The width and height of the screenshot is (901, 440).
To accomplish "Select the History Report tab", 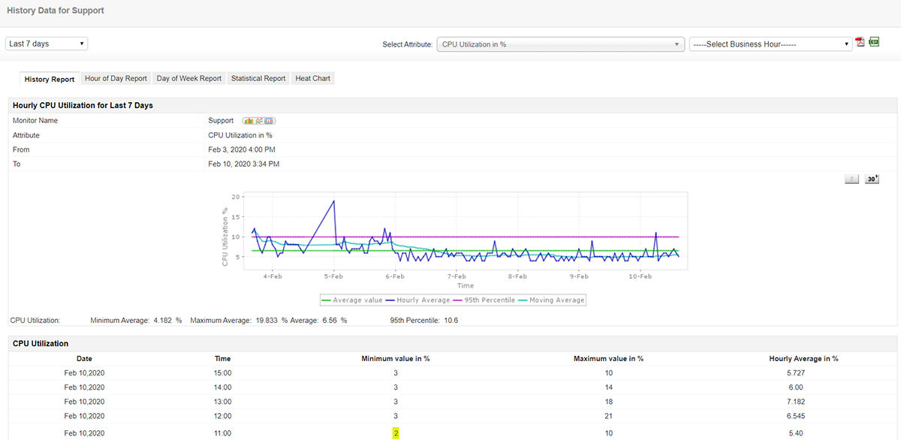I will (x=50, y=79).
